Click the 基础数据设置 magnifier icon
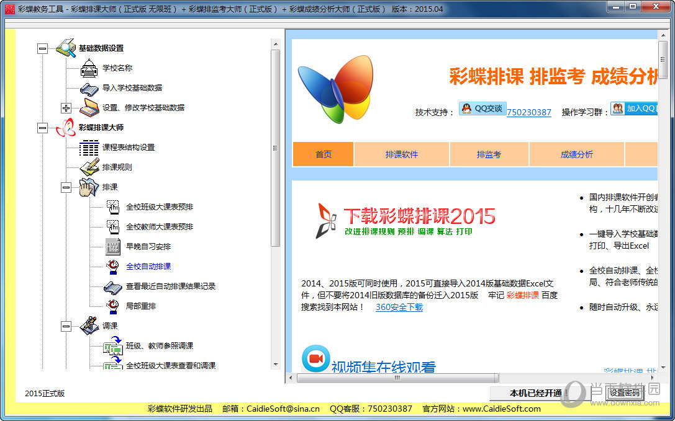Image resolution: width=675 pixels, height=421 pixels. point(66,48)
